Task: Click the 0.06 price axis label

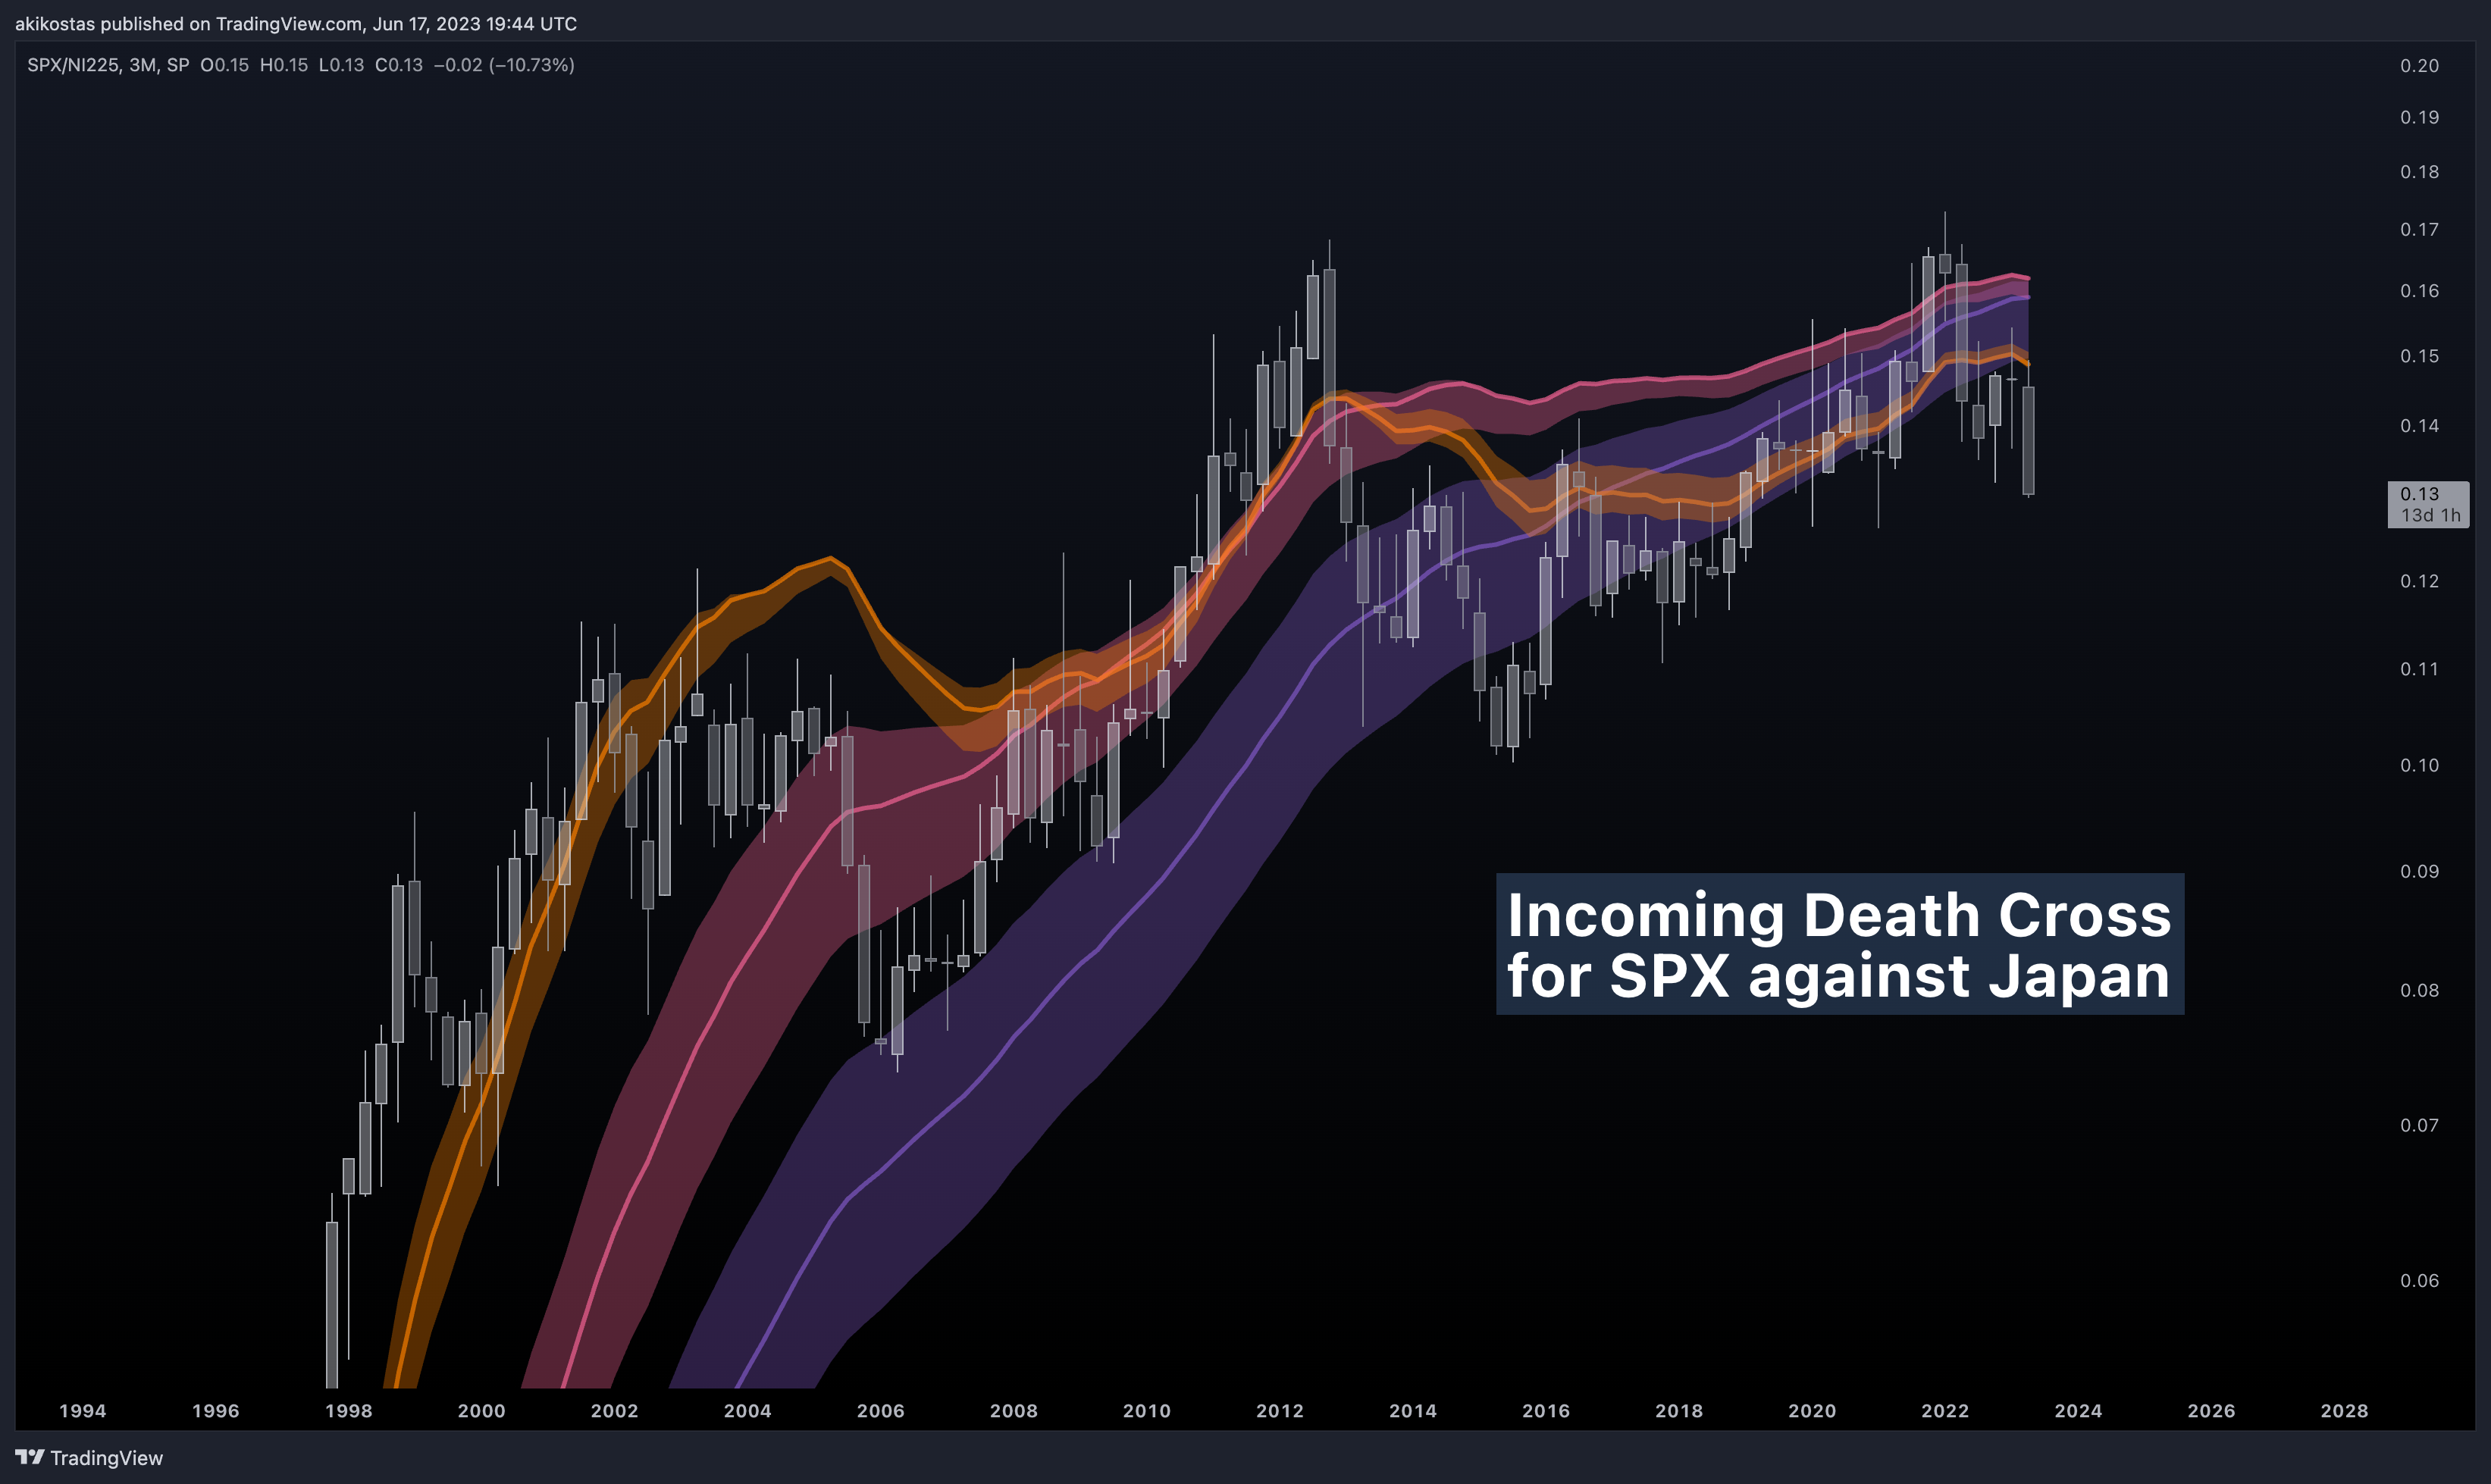Action: click(2419, 1280)
